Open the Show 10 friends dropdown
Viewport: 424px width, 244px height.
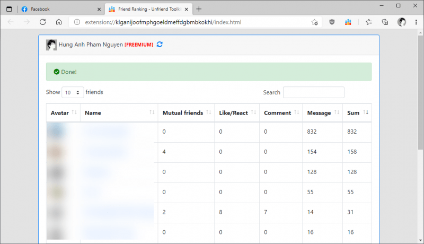point(73,92)
